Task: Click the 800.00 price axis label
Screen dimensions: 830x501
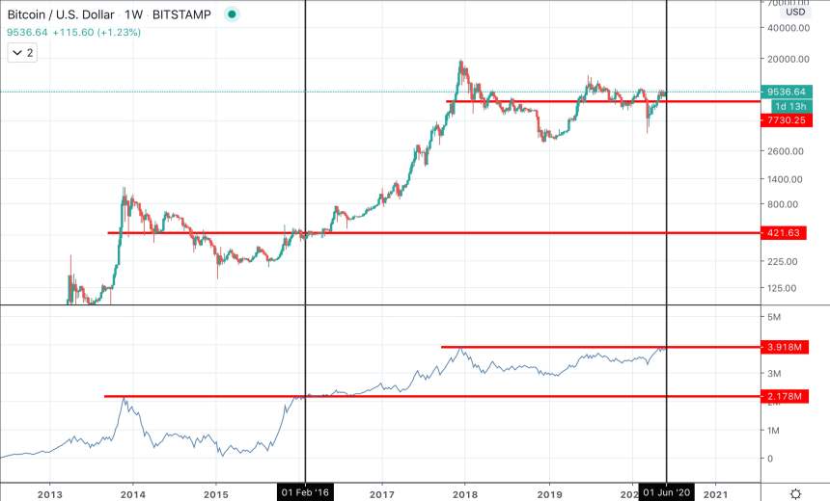Action: 783,204
